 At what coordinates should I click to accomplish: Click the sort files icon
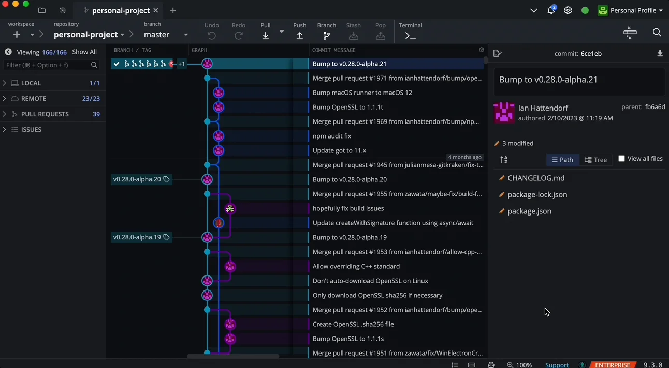(504, 160)
